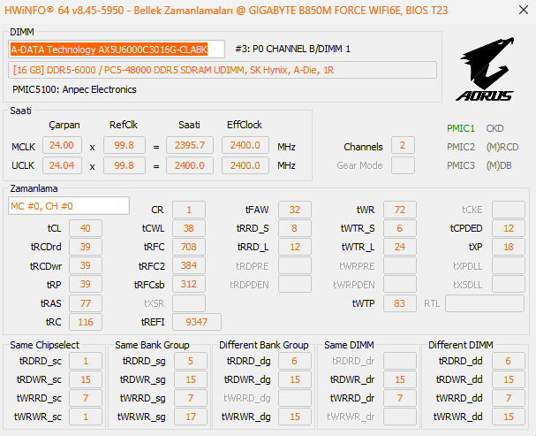Viewport: 536px width, 436px height.
Task: Click the MCLK multiplier value 24.00
Action: point(62,145)
